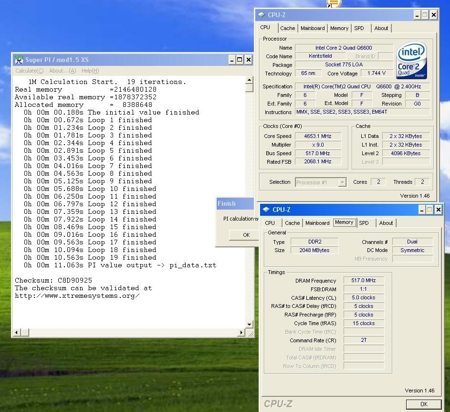
Task: Click the CAS# Latency value '5.0 clocks'
Action: tap(364, 298)
